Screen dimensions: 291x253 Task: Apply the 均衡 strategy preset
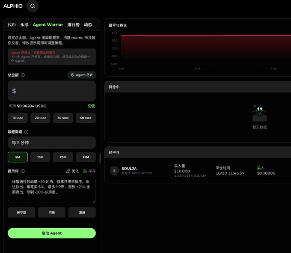(52, 212)
